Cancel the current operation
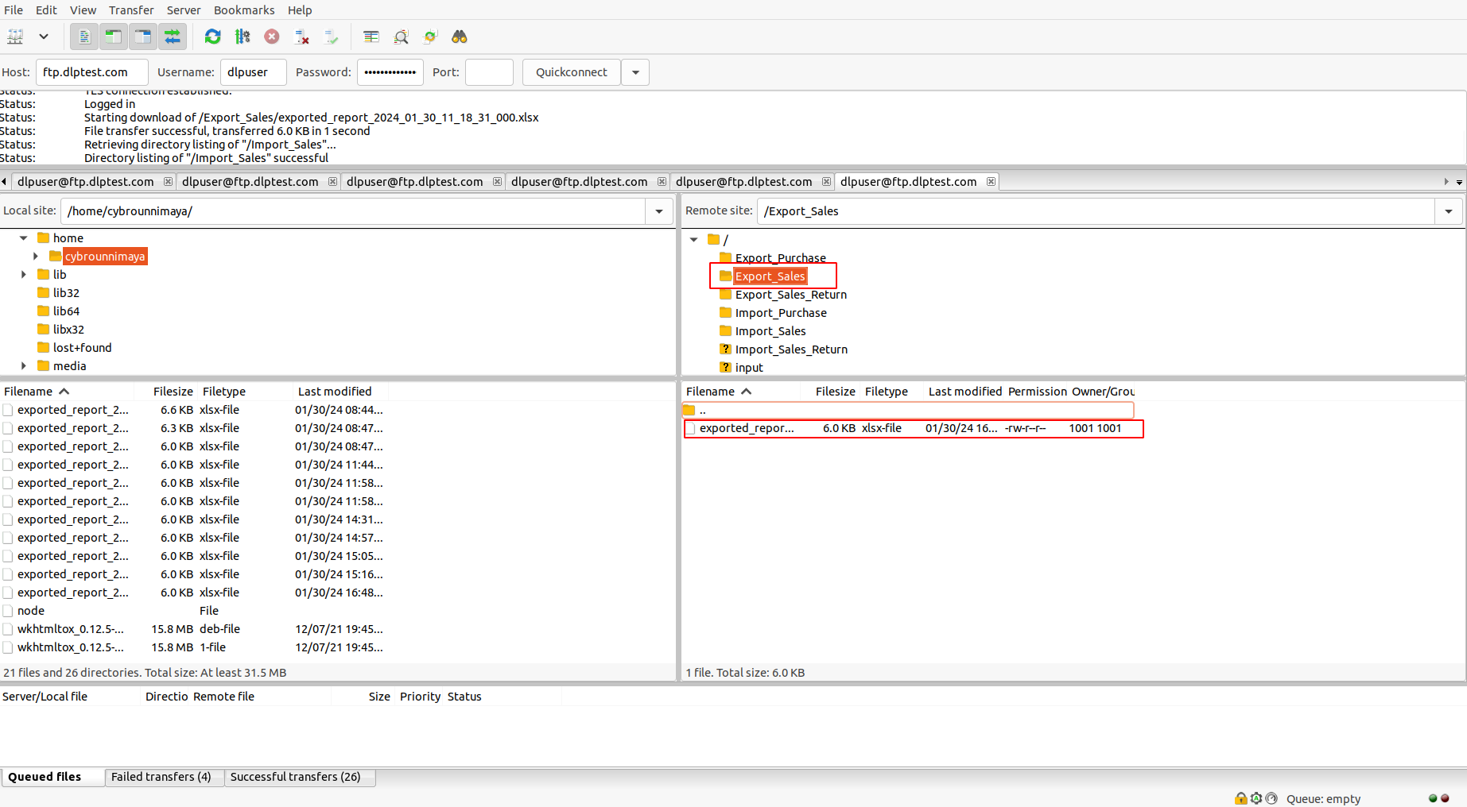Image resolution: width=1467 pixels, height=807 pixels. click(x=272, y=37)
